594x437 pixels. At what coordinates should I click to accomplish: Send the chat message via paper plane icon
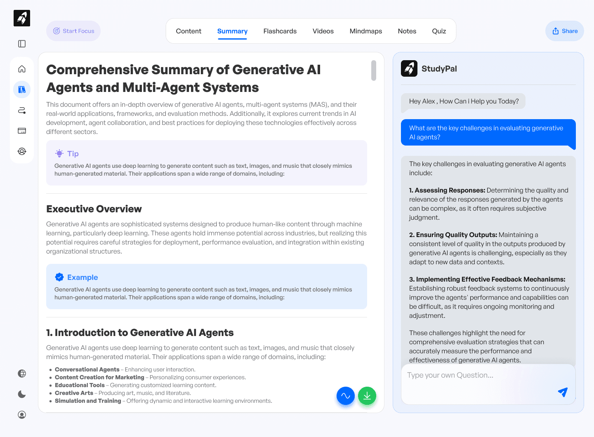tap(563, 392)
